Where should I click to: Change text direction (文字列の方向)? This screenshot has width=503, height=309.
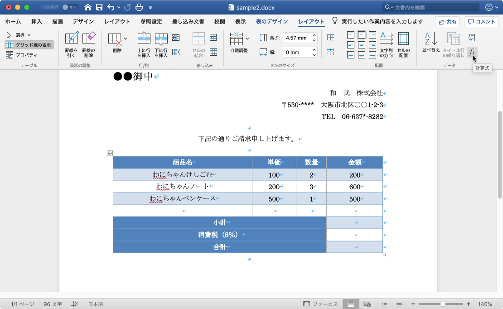point(386,44)
